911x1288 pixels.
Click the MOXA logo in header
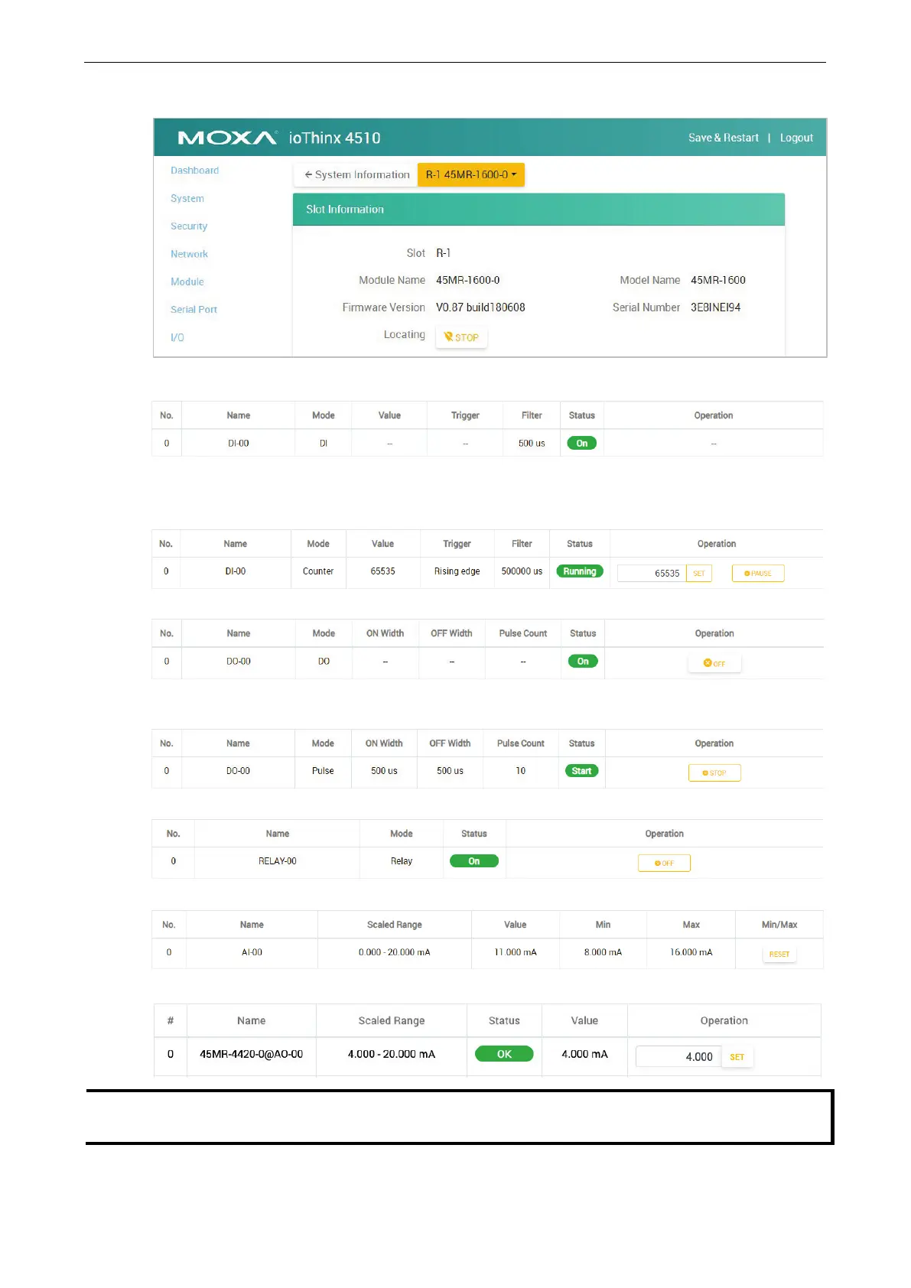coord(227,138)
